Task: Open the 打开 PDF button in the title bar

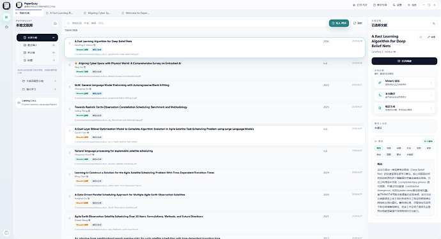Action: click(x=360, y=5)
